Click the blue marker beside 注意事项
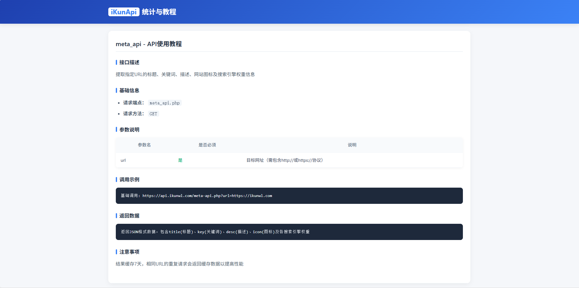This screenshot has height=288, width=579. point(116,252)
